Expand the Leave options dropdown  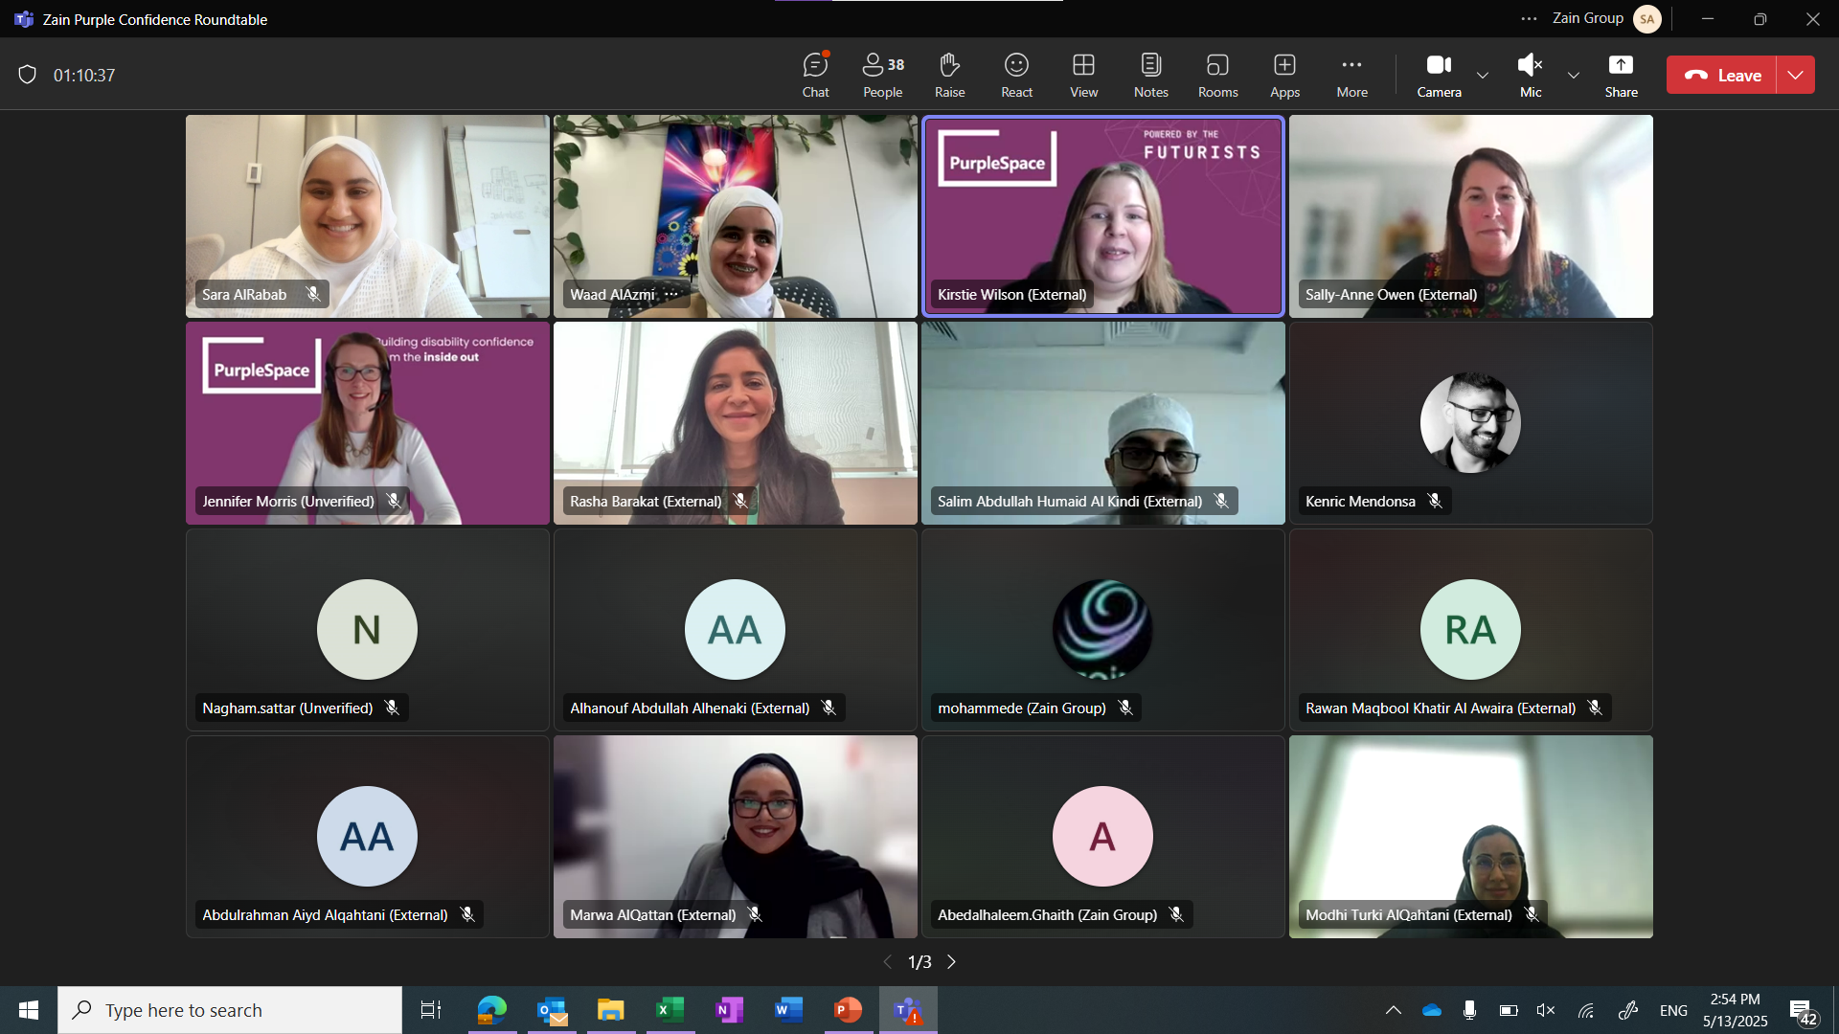(1796, 75)
